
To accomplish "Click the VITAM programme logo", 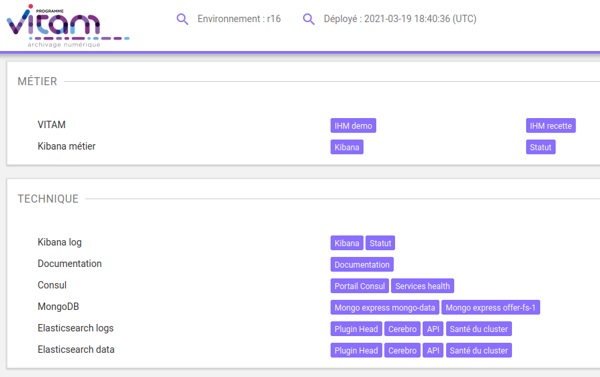I will pos(66,25).
